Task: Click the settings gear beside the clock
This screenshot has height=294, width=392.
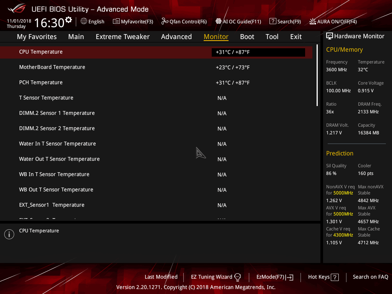Action: pyautogui.click(x=68, y=20)
